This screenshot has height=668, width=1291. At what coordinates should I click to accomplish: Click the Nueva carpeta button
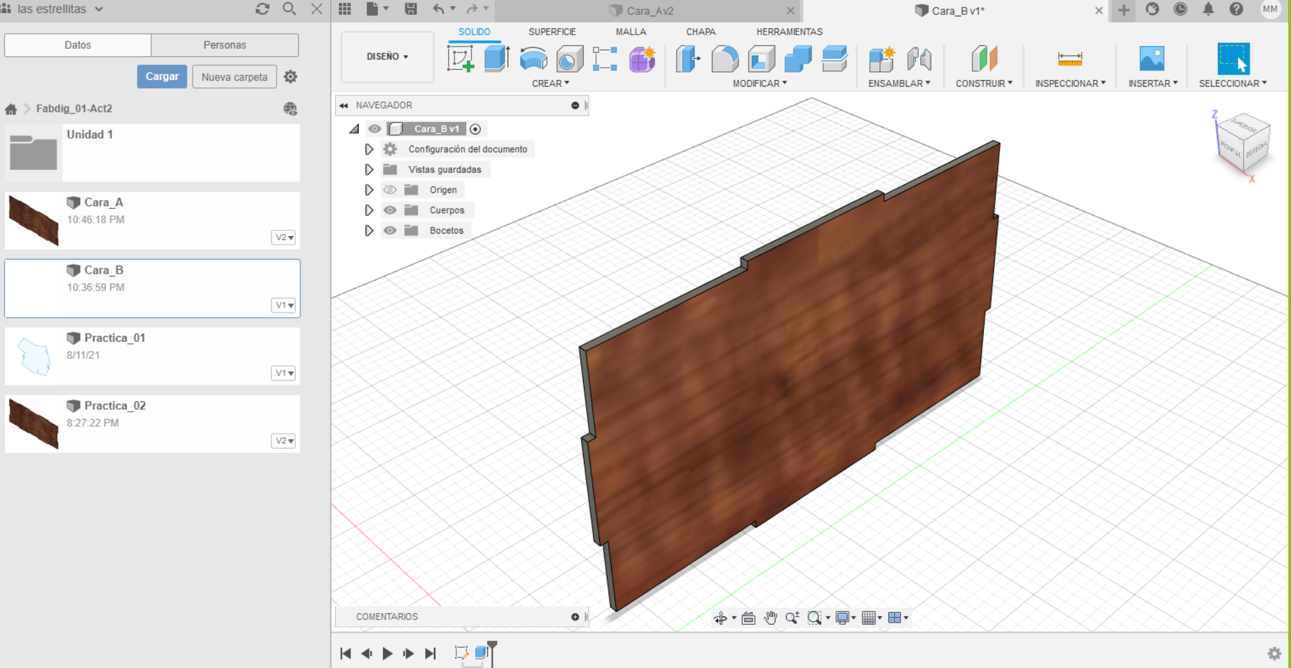point(235,77)
